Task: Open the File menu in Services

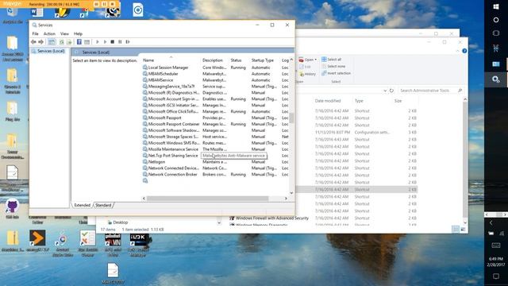Action: (35, 33)
